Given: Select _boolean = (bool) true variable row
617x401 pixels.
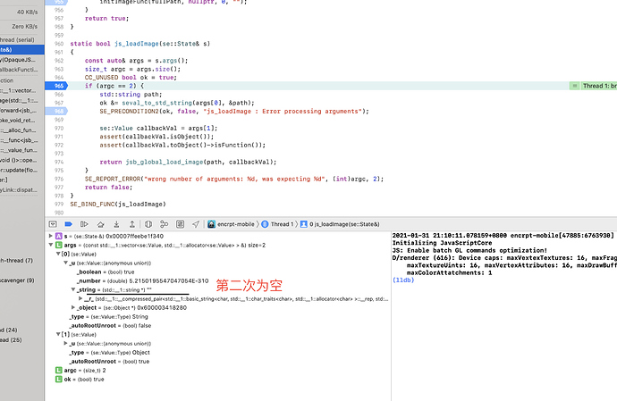Looking at the screenshot, I should click(105, 272).
